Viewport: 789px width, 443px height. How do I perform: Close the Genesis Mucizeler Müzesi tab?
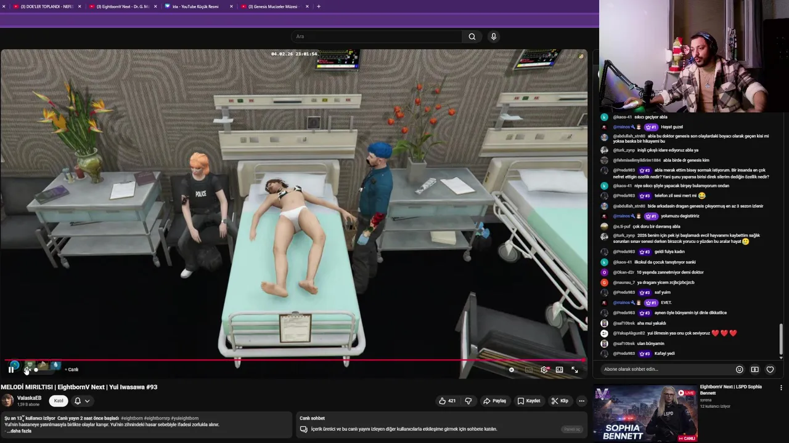307,6
